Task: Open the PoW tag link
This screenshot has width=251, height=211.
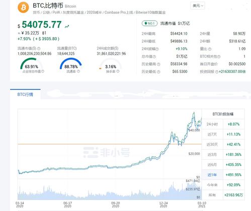Action: coord(56,13)
